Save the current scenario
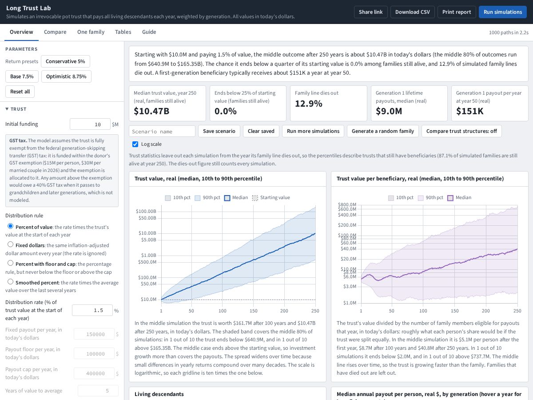 [x=219, y=131]
